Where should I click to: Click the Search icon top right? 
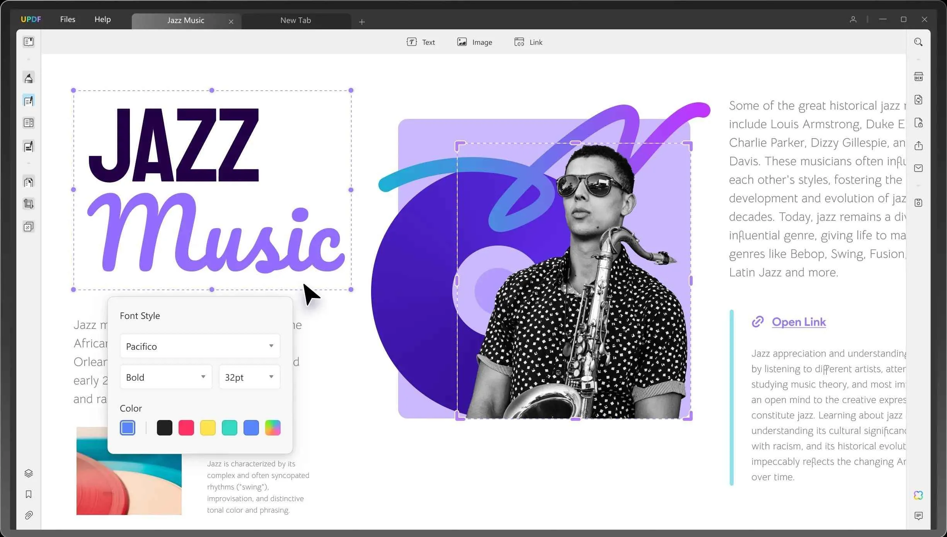point(918,42)
